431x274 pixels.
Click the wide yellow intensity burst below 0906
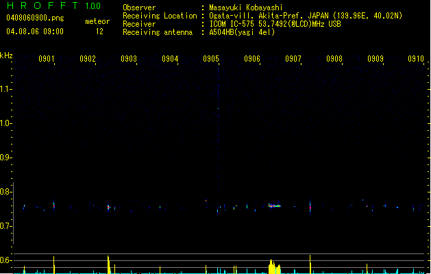tap(274, 266)
